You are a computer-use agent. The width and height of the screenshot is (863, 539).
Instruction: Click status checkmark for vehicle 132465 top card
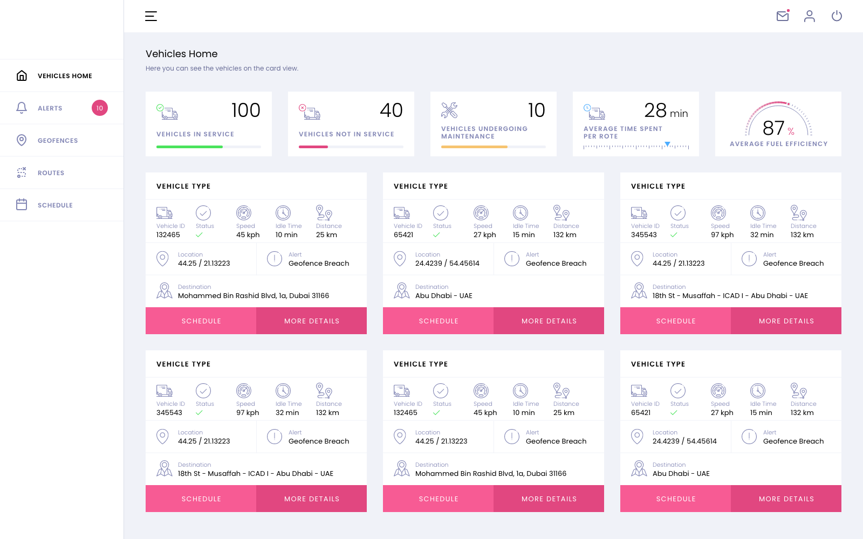(200, 235)
